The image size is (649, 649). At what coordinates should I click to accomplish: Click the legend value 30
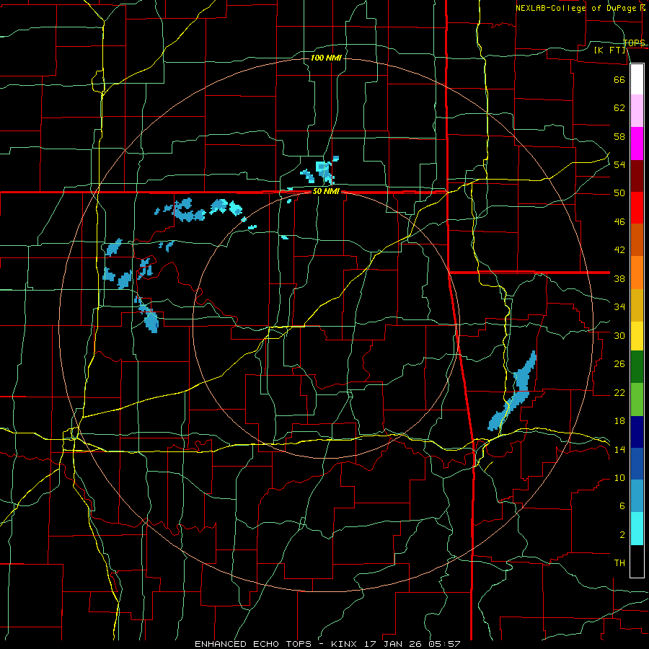click(619, 335)
